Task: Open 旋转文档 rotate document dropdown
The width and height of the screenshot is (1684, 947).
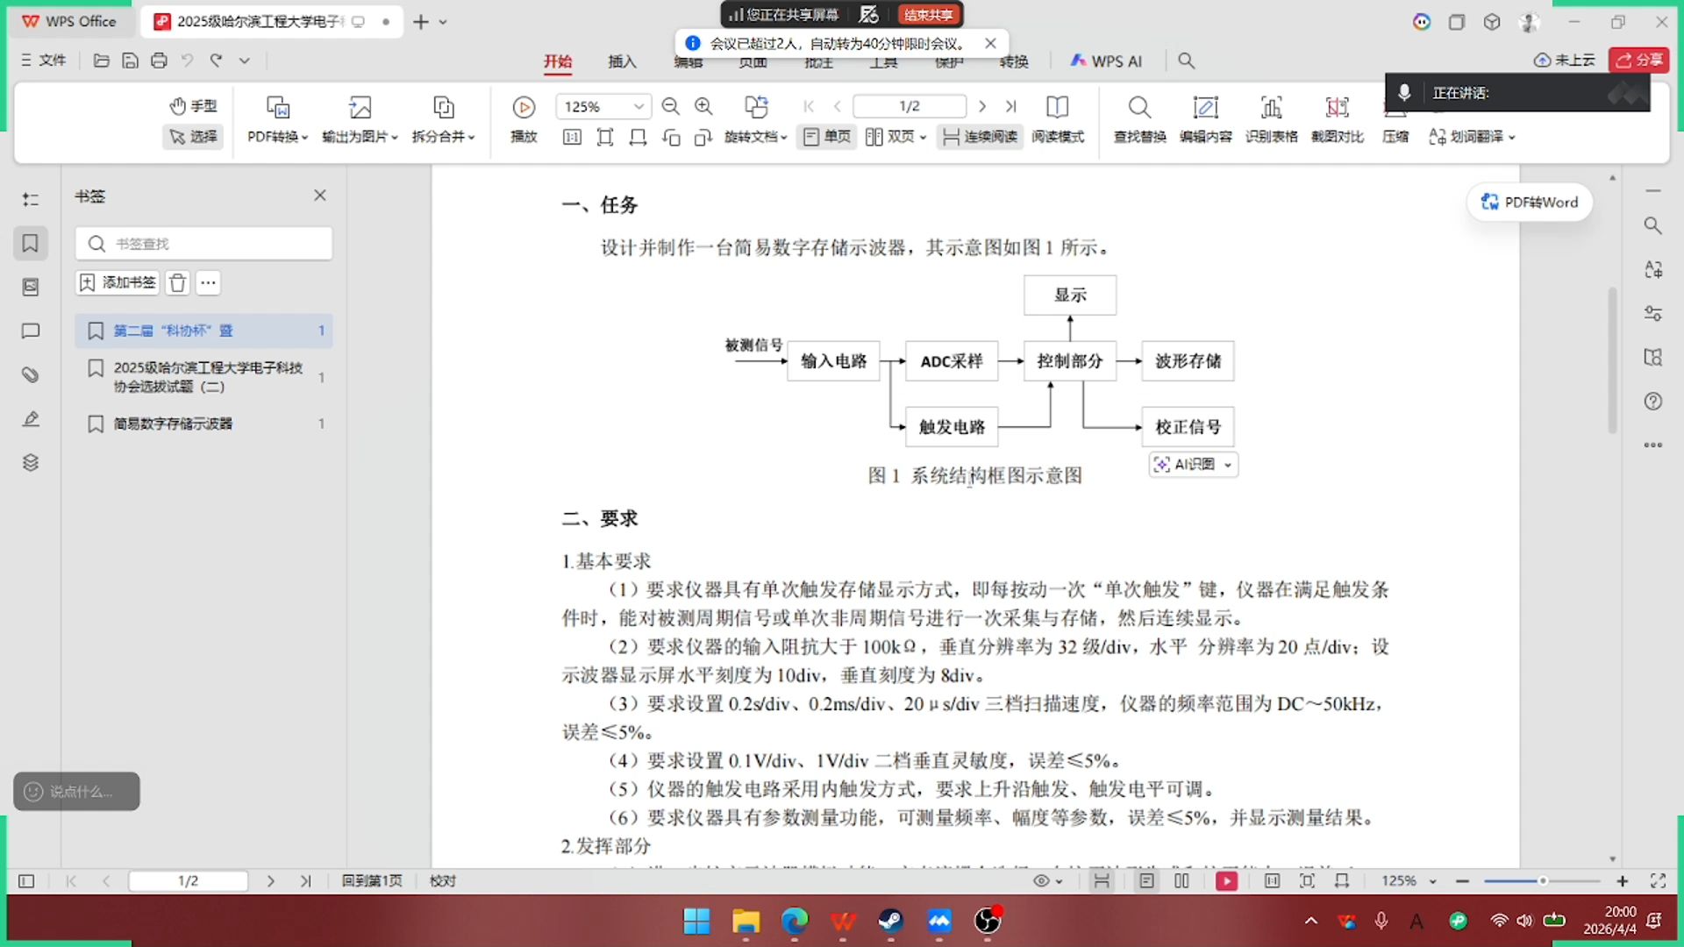Action: [755, 120]
